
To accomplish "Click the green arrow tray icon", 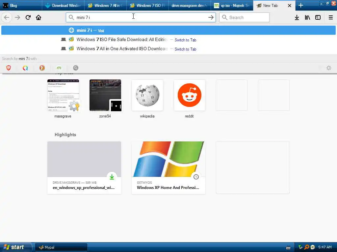I will pyautogui.click(x=300, y=247).
